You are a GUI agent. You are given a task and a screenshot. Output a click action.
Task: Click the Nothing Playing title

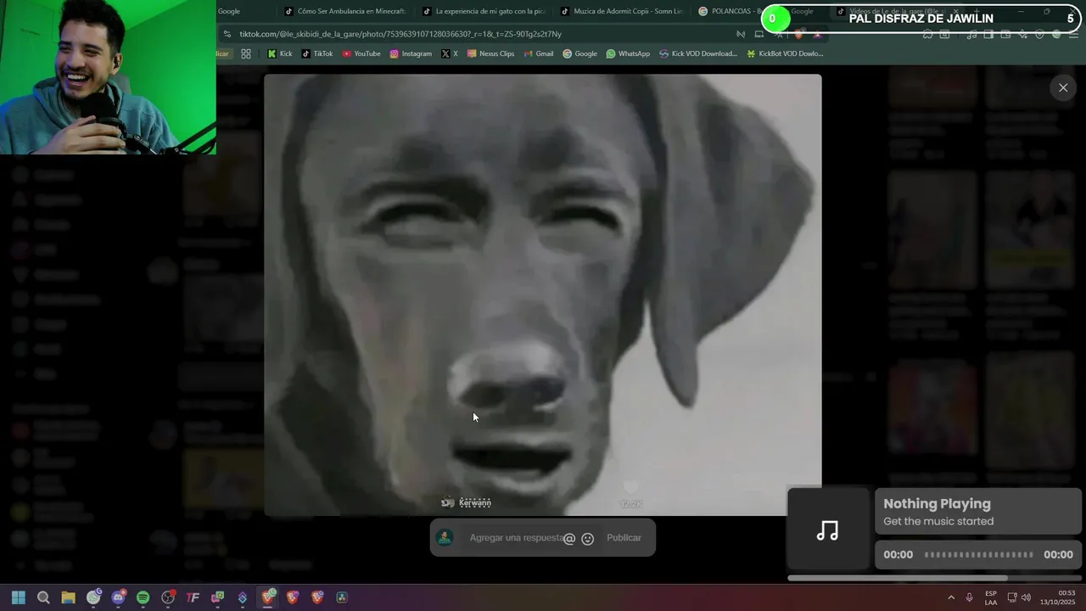coord(937,503)
